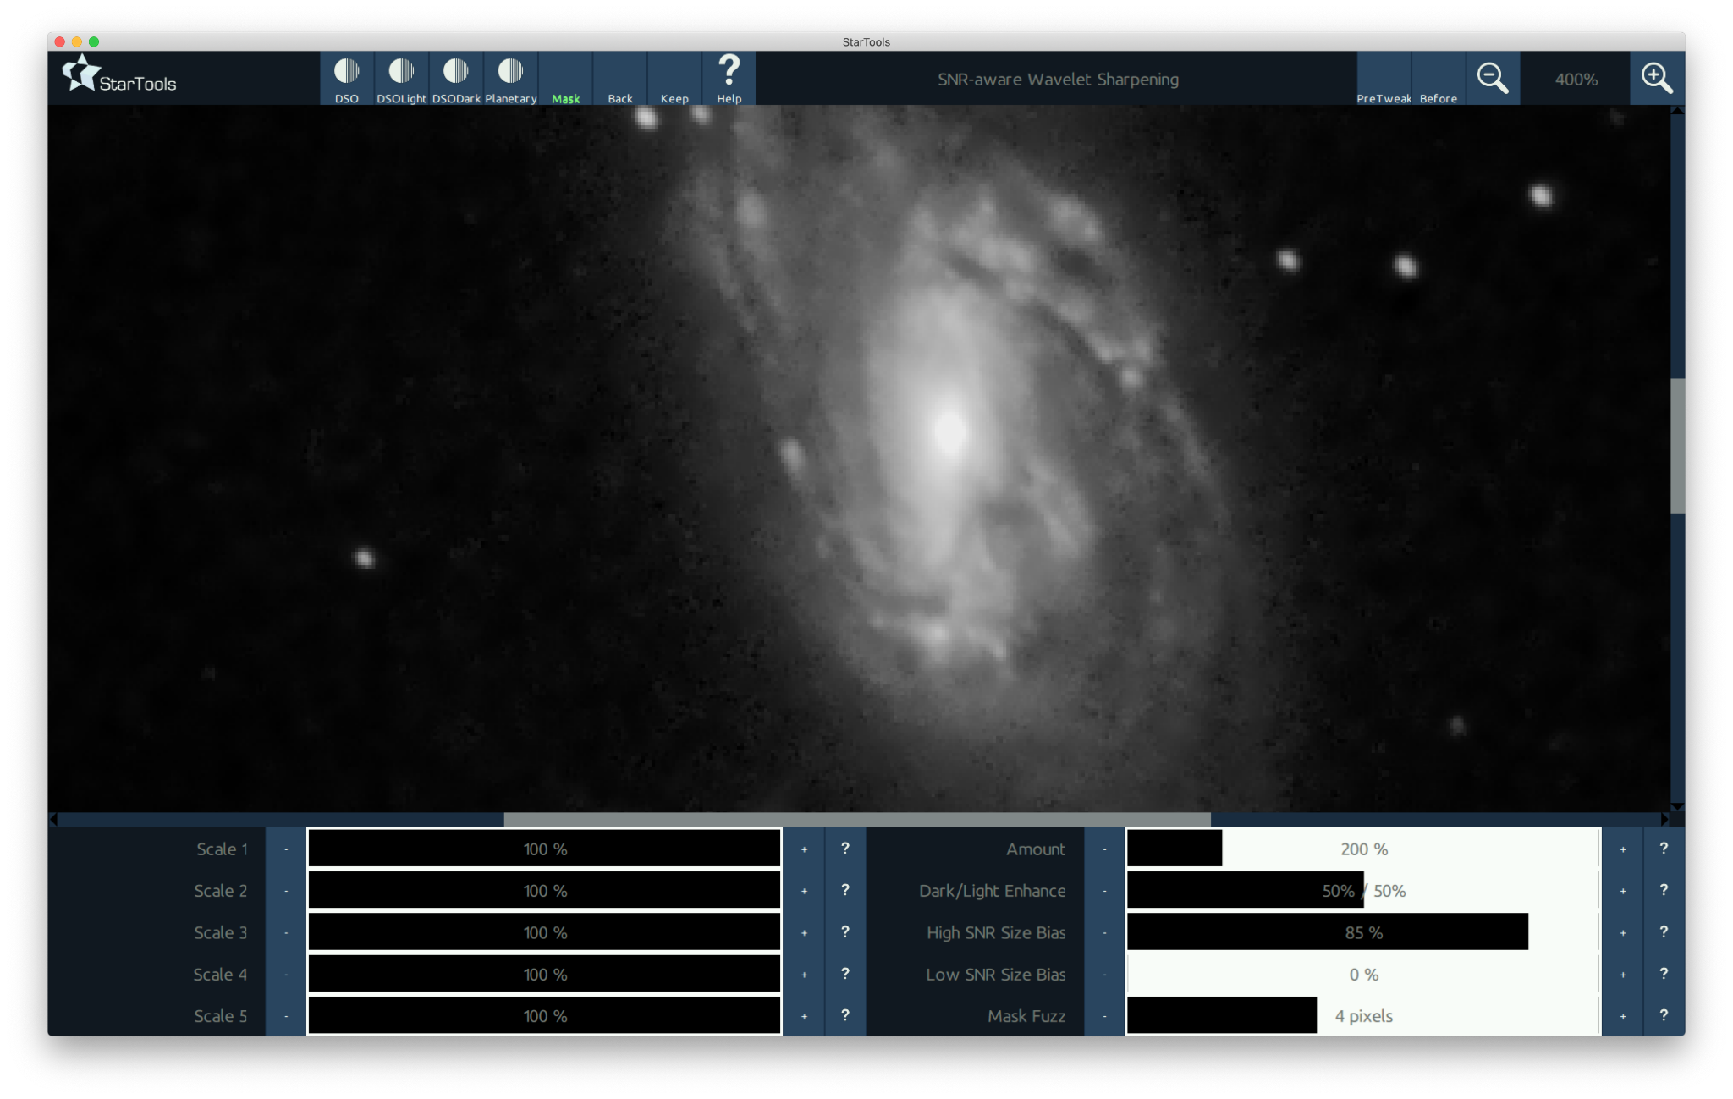1733x1099 pixels.
Task: Apply the Planetary preset
Action: click(x=510, y=79)
